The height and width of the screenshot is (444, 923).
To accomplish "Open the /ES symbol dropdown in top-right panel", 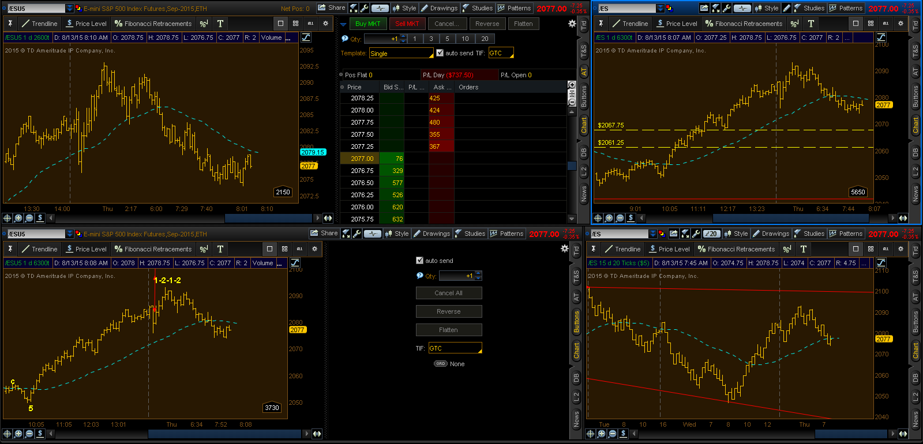I will point(661,8).
